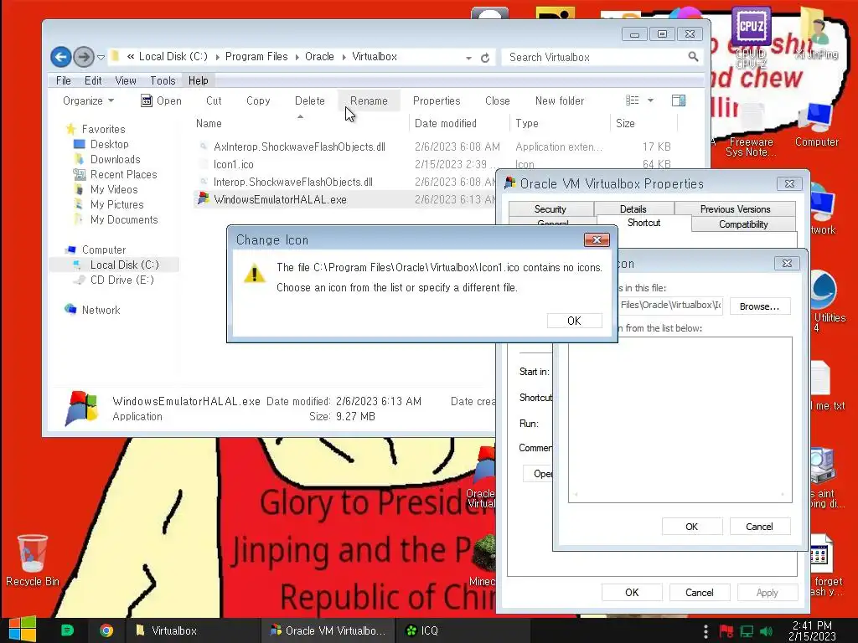
Task: Click Copy in the toolbar
Action: point(258,100)
